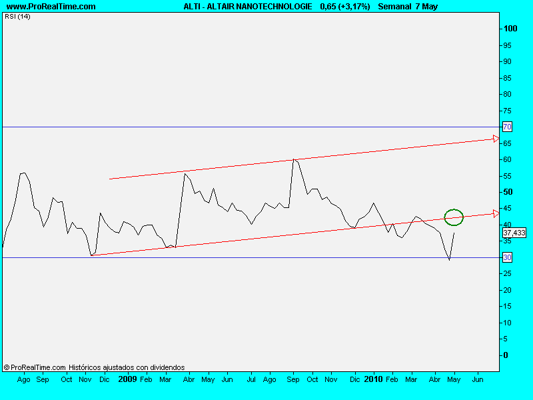Click the 2009 year label on time axis

pos(127,379)
